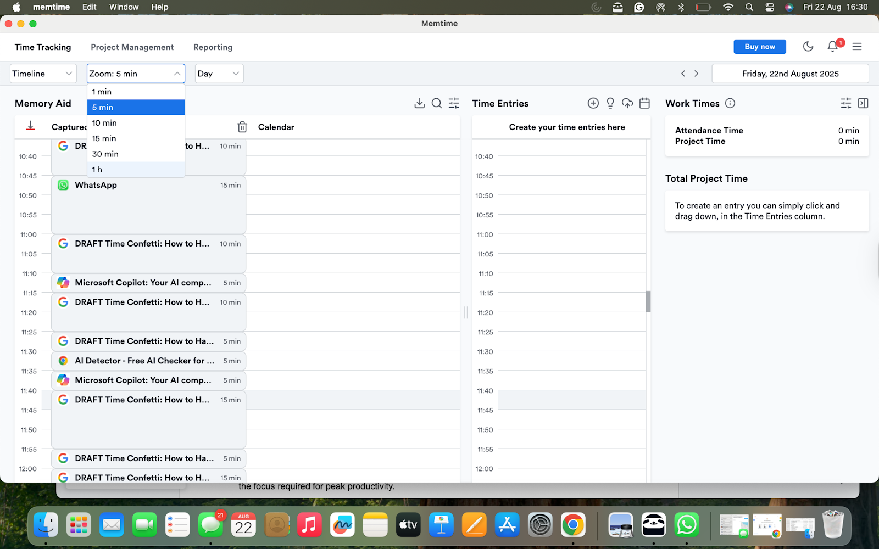The height and width of the screenshot is (549, 879).
Task: Choose 15 min zoom option
Action: click(x=136, y=138)
